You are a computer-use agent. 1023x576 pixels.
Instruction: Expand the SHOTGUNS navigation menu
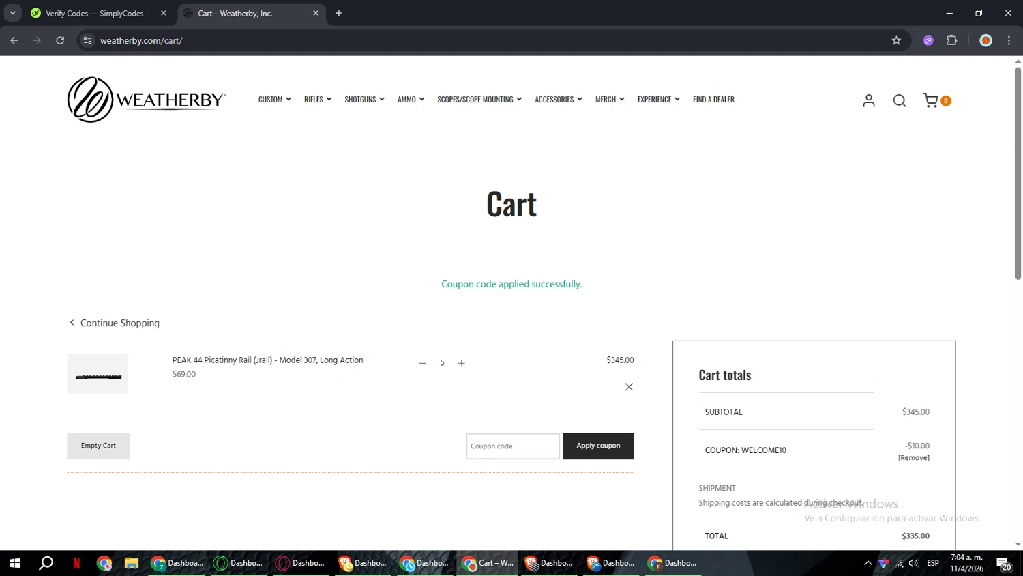[364, 100]
